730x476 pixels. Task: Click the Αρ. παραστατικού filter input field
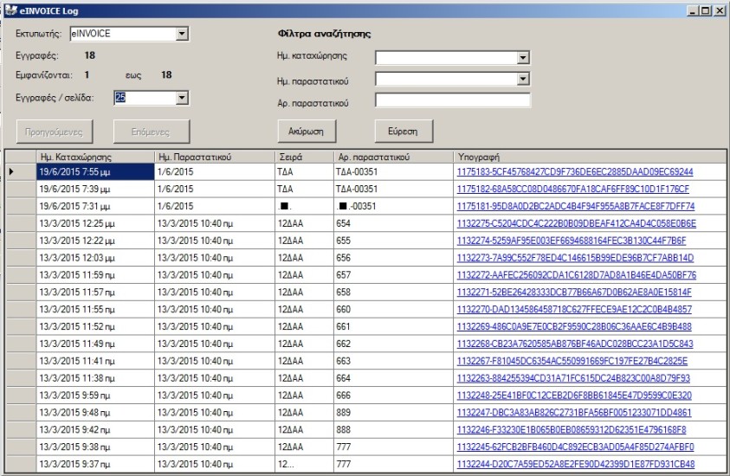pos(453,100)
